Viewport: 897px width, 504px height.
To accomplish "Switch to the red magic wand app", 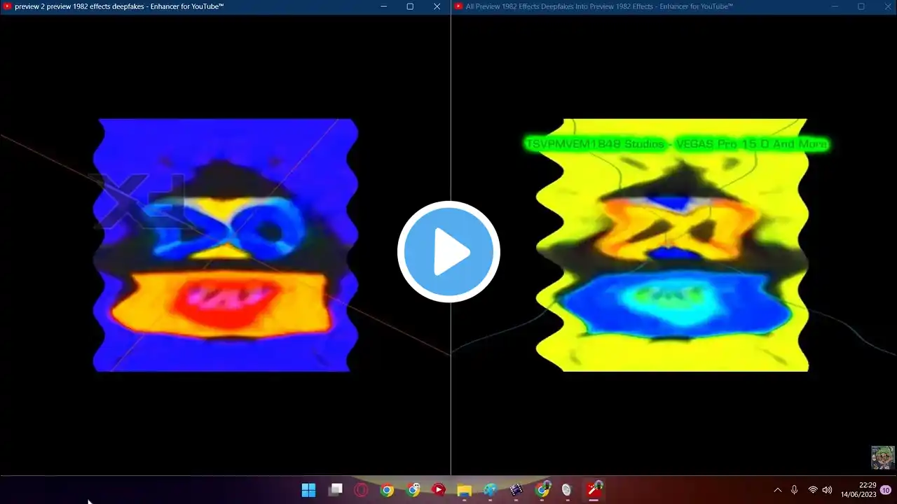I will coord(594,489).
